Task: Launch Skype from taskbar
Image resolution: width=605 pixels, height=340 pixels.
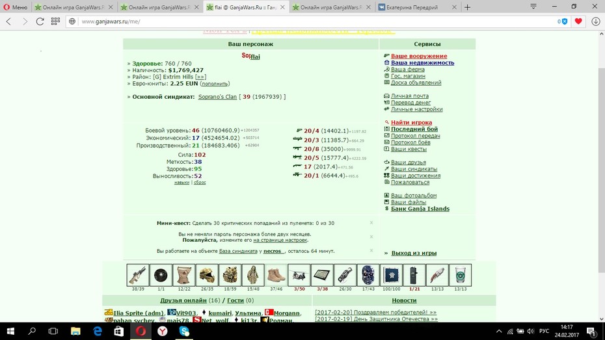Action: coord(184,331)
